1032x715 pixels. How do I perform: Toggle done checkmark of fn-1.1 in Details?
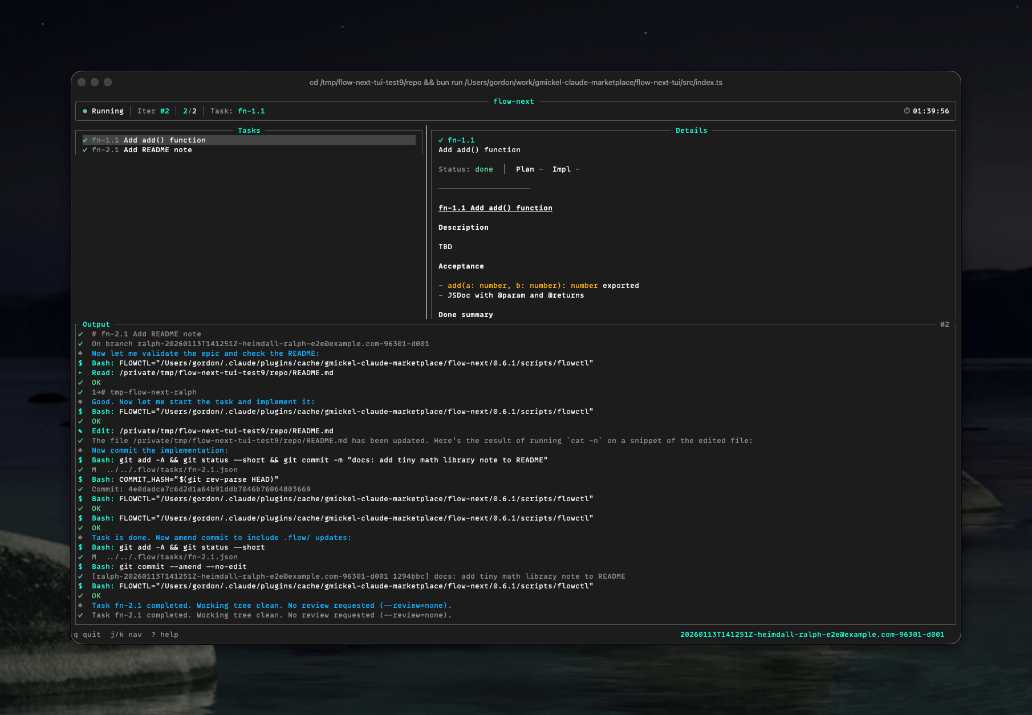click(441, 139)
